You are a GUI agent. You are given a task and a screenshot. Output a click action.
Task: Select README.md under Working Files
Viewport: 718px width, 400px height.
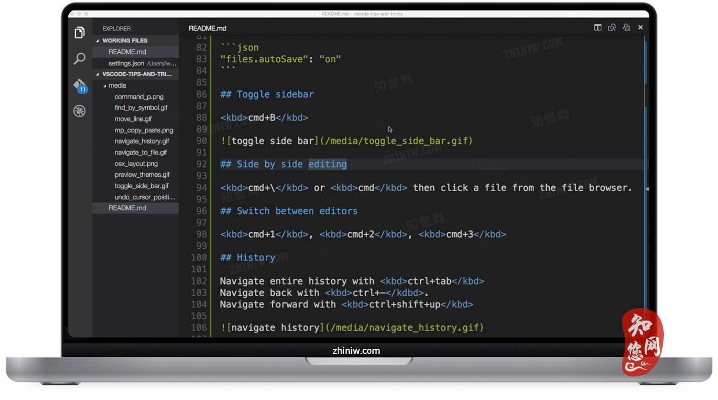coord(136,52)
